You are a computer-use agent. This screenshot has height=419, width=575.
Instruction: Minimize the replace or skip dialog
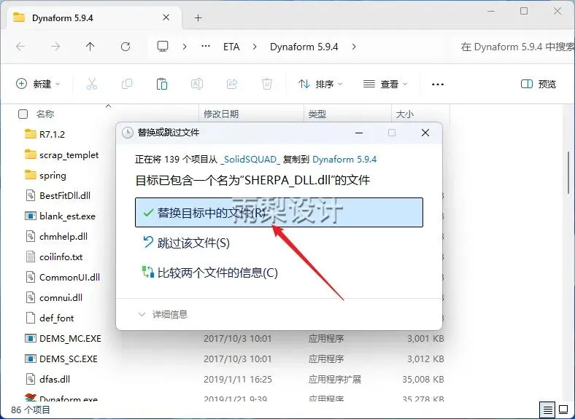click(x=359, y=133)
